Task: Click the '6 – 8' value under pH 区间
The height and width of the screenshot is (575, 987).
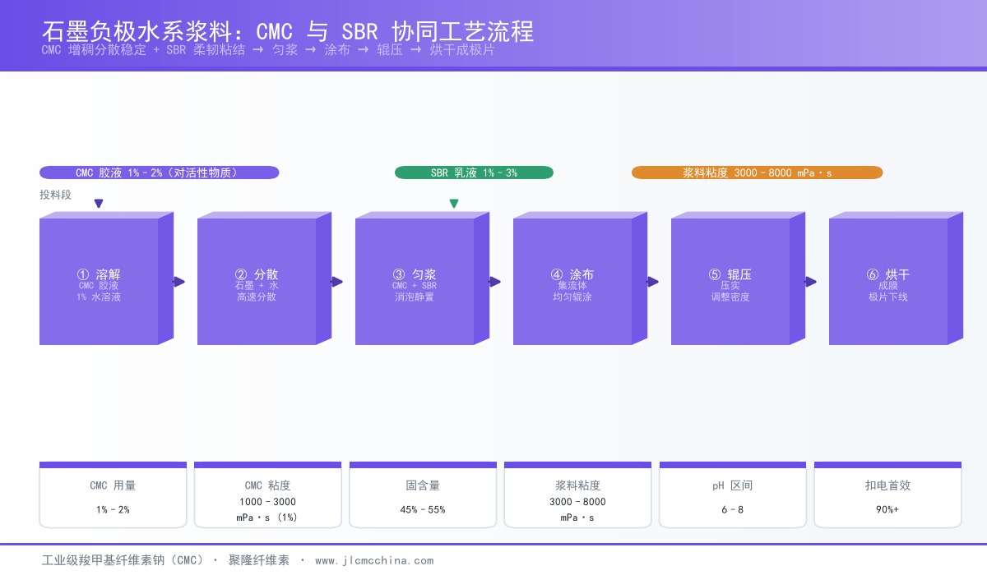Action: point(732,510)
